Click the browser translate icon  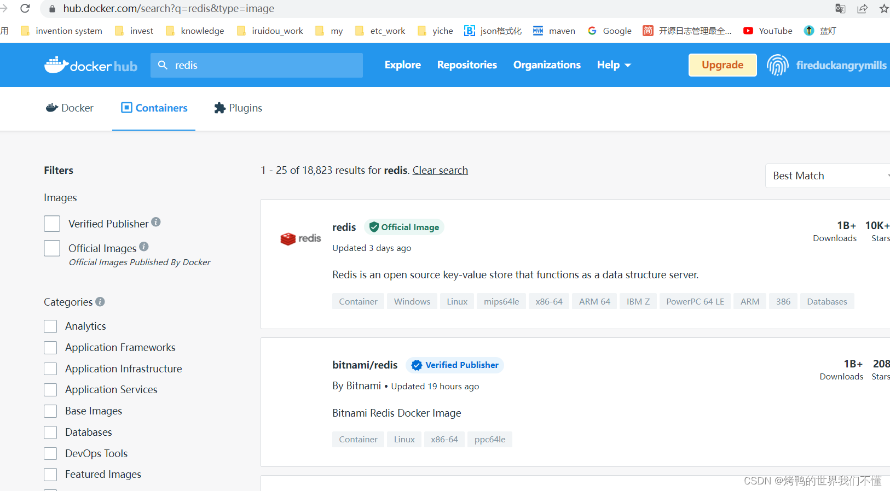pyautogui.click(x=840, y=8)
